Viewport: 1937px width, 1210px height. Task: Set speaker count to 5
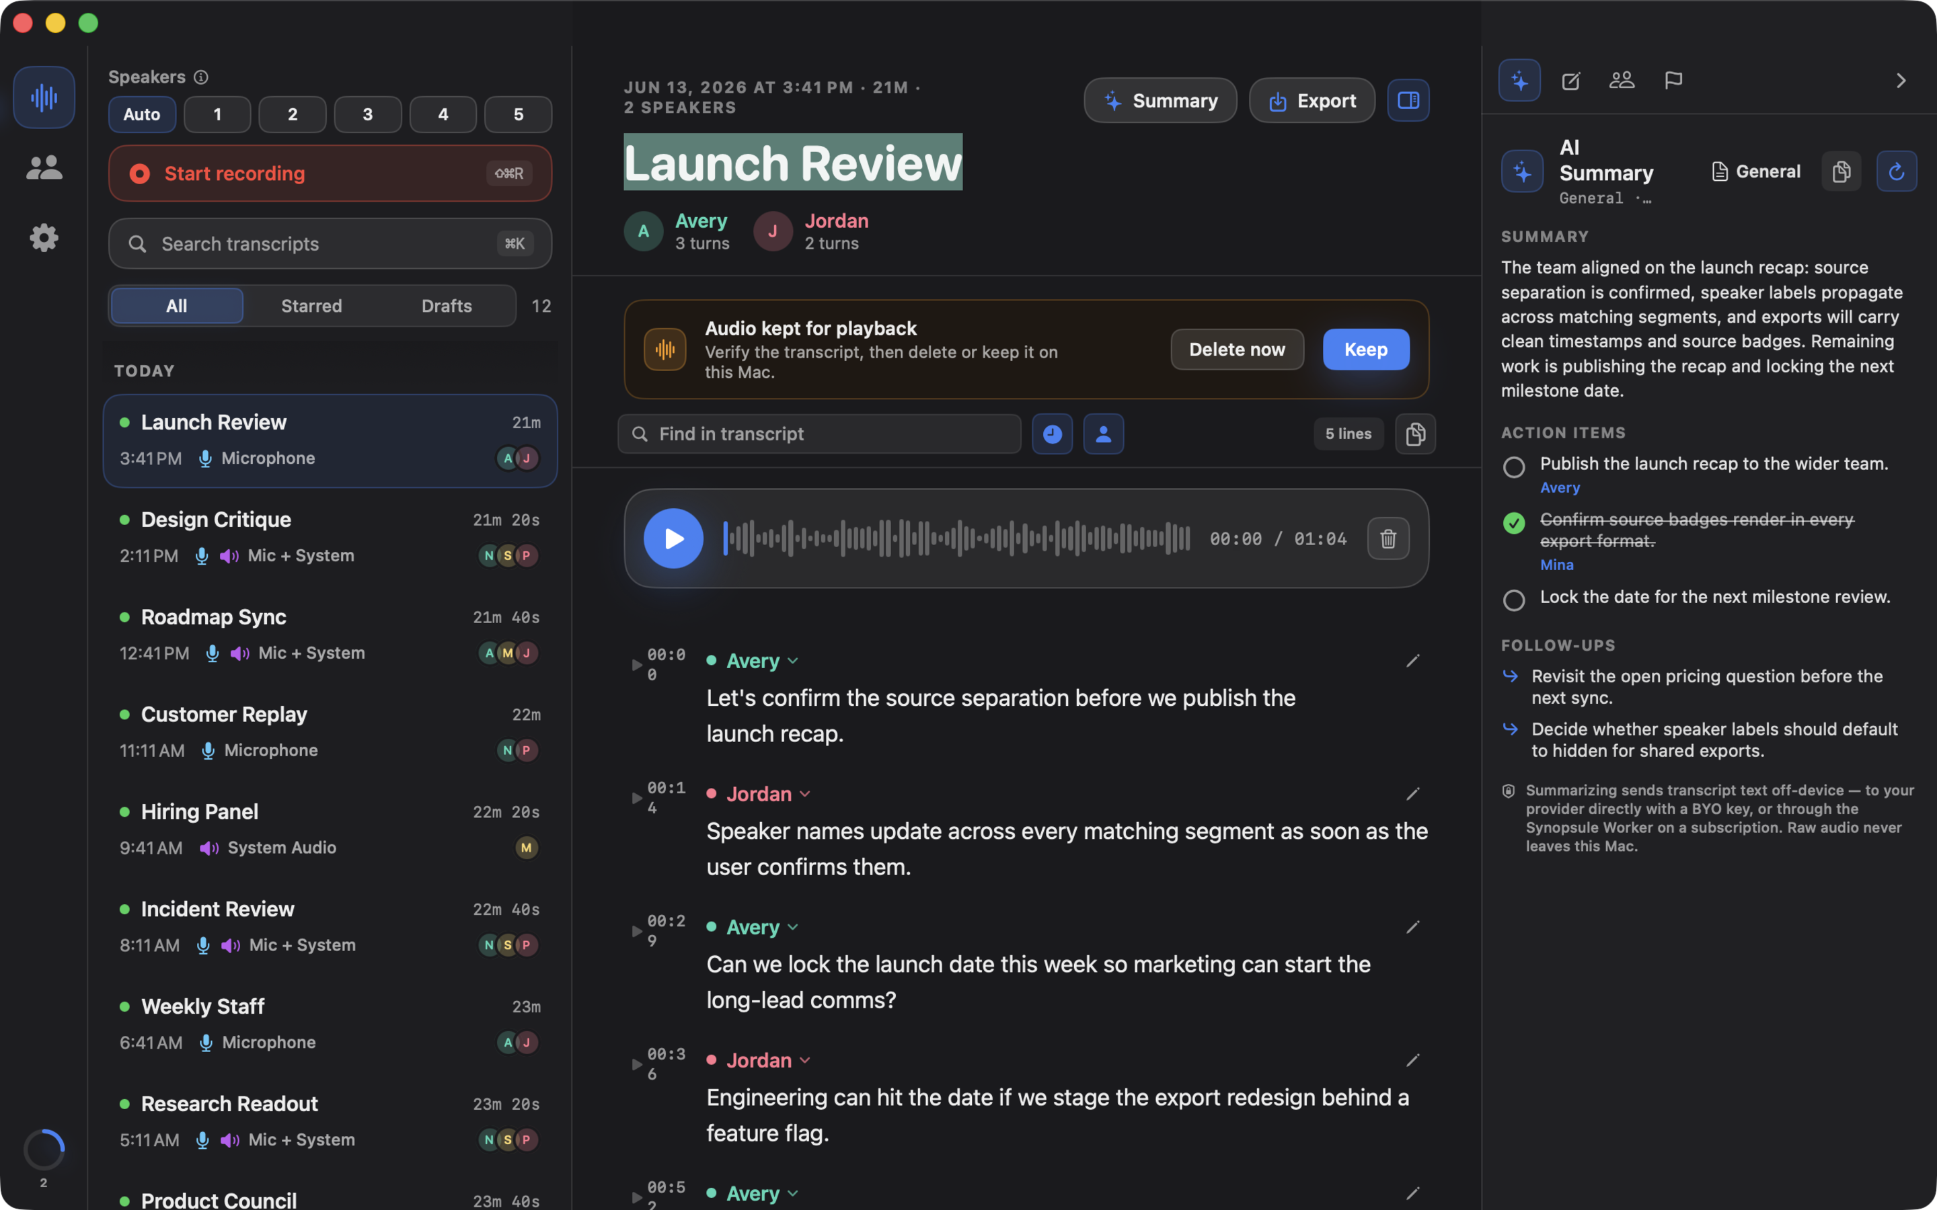(518, 114)
